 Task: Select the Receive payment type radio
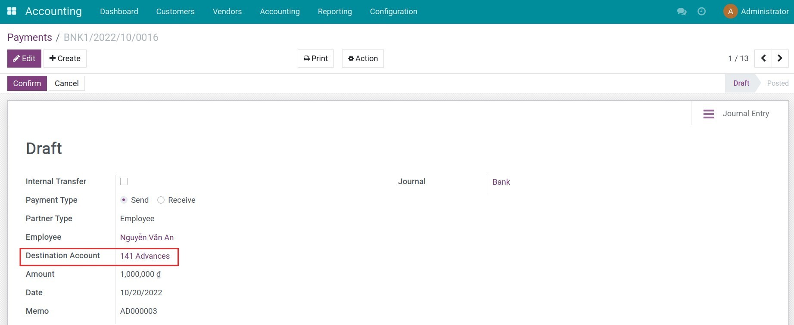[161, 200]
